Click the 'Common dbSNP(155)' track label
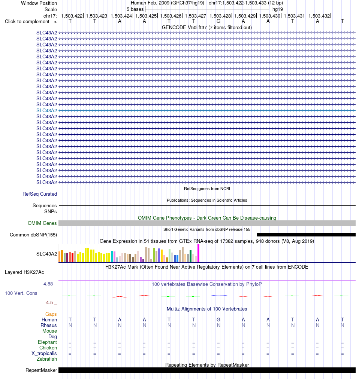The image size is (356, 379). (33, 235)
